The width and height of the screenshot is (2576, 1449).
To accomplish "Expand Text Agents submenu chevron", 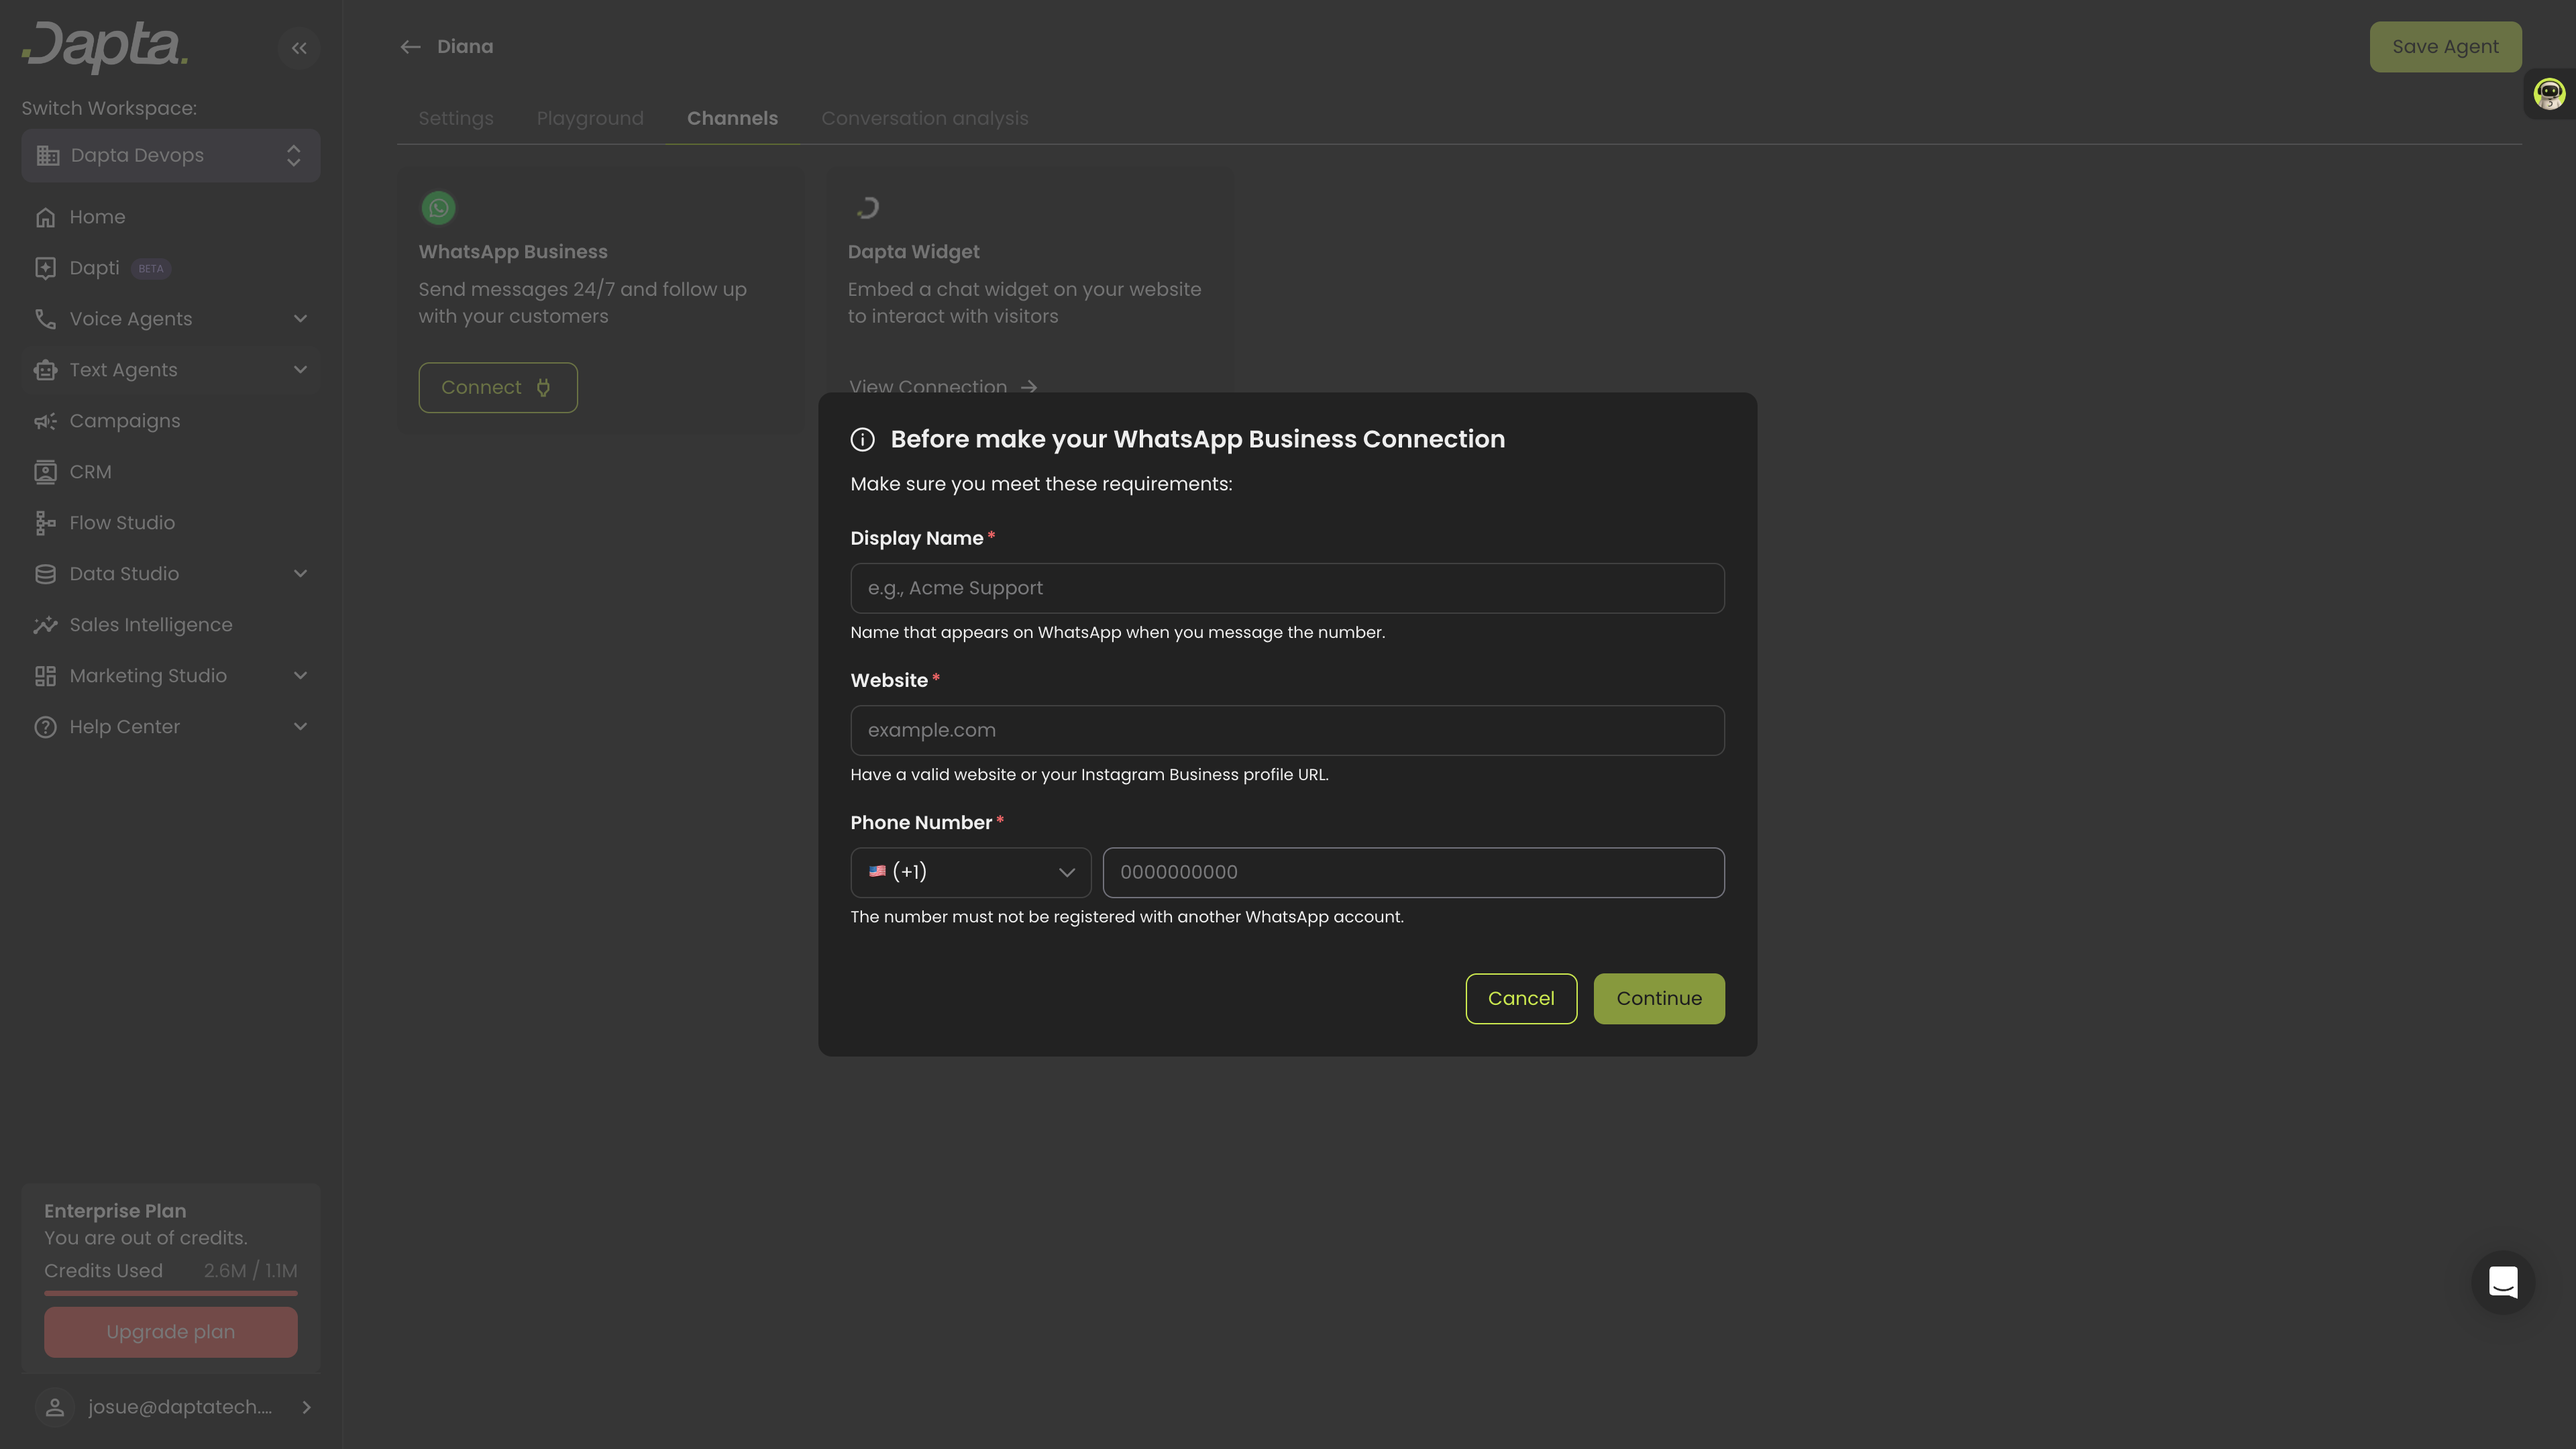I will coord(300,370).
